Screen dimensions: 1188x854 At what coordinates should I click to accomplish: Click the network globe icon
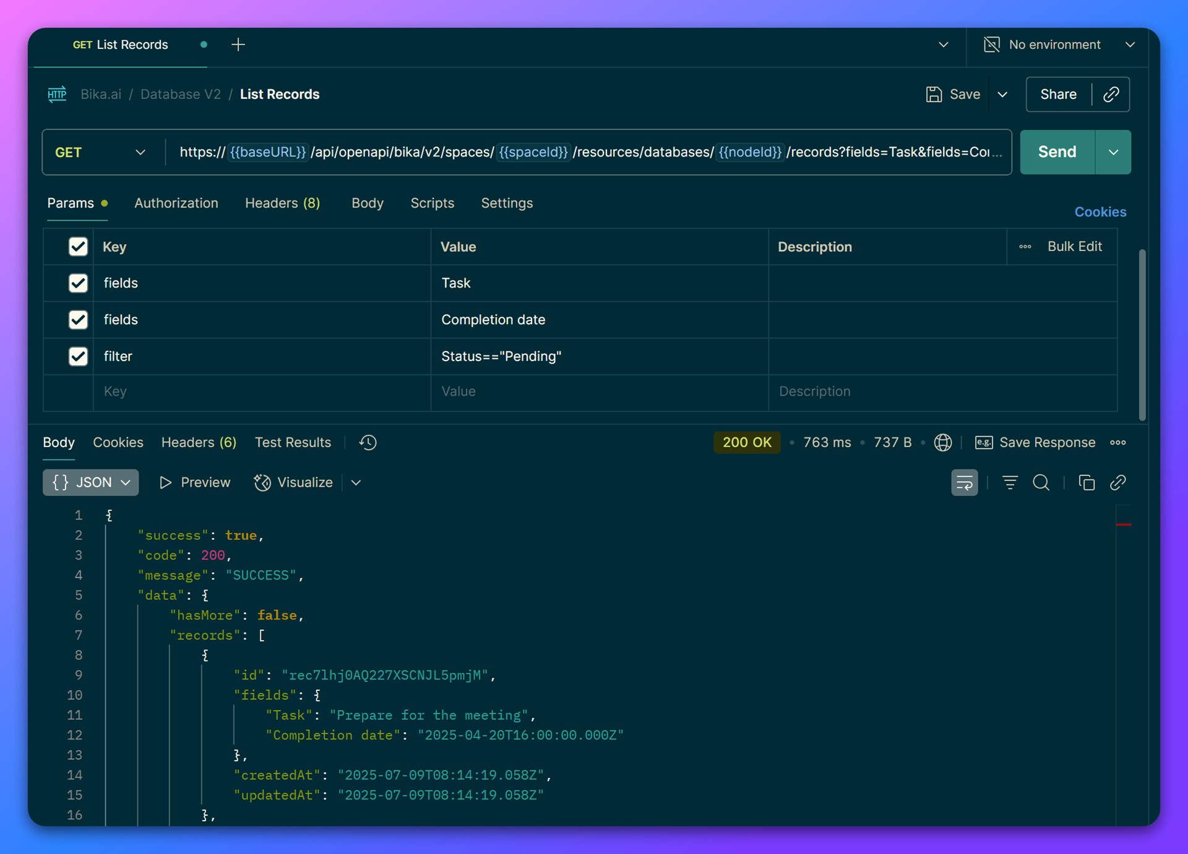point(942,442)
